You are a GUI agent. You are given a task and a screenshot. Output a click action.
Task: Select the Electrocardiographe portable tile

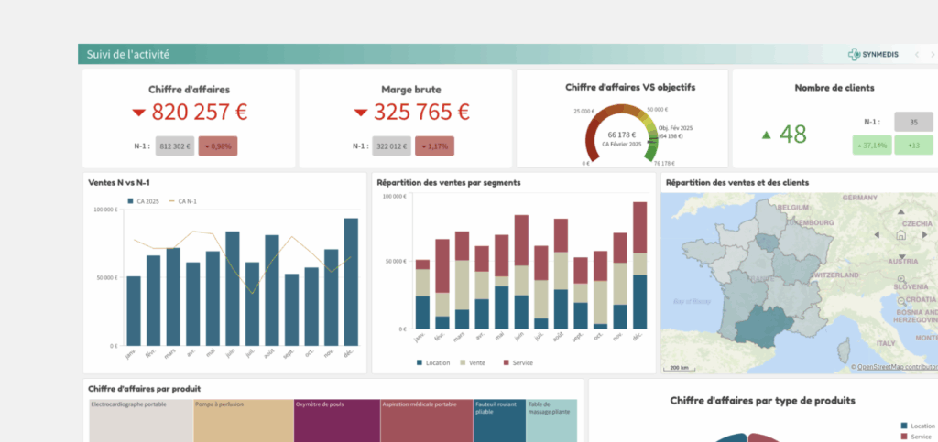(x=141, y=421)
